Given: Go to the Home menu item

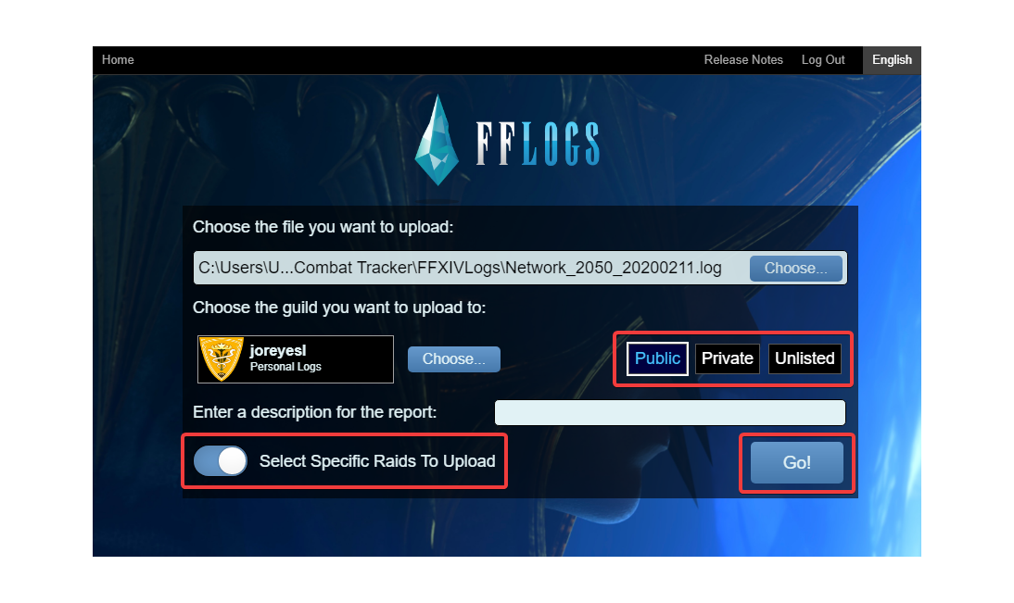Looking at the screenshot, I should (118, 60).
